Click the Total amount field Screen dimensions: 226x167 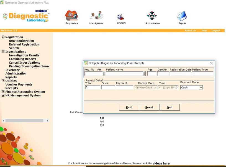[93, 87]
